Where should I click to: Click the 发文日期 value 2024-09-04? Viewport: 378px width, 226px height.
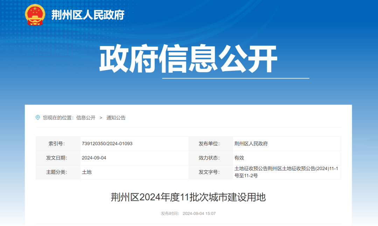point(94,158)
